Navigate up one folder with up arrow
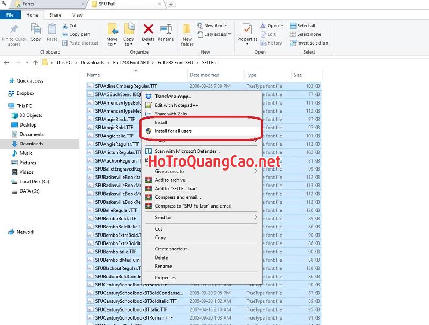429x325 pixels. pyautogui.click(x=36, y=63)
